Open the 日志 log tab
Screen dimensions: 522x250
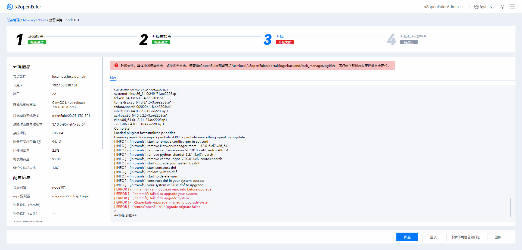(113, 78)
